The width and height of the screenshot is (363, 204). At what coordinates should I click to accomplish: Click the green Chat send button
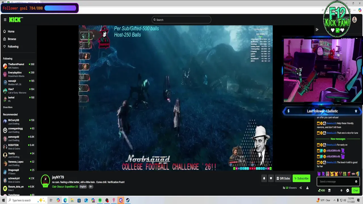(355, 190)
